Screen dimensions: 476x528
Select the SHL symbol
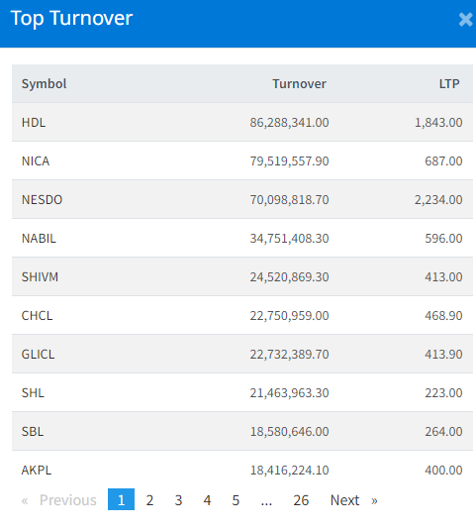33,392
